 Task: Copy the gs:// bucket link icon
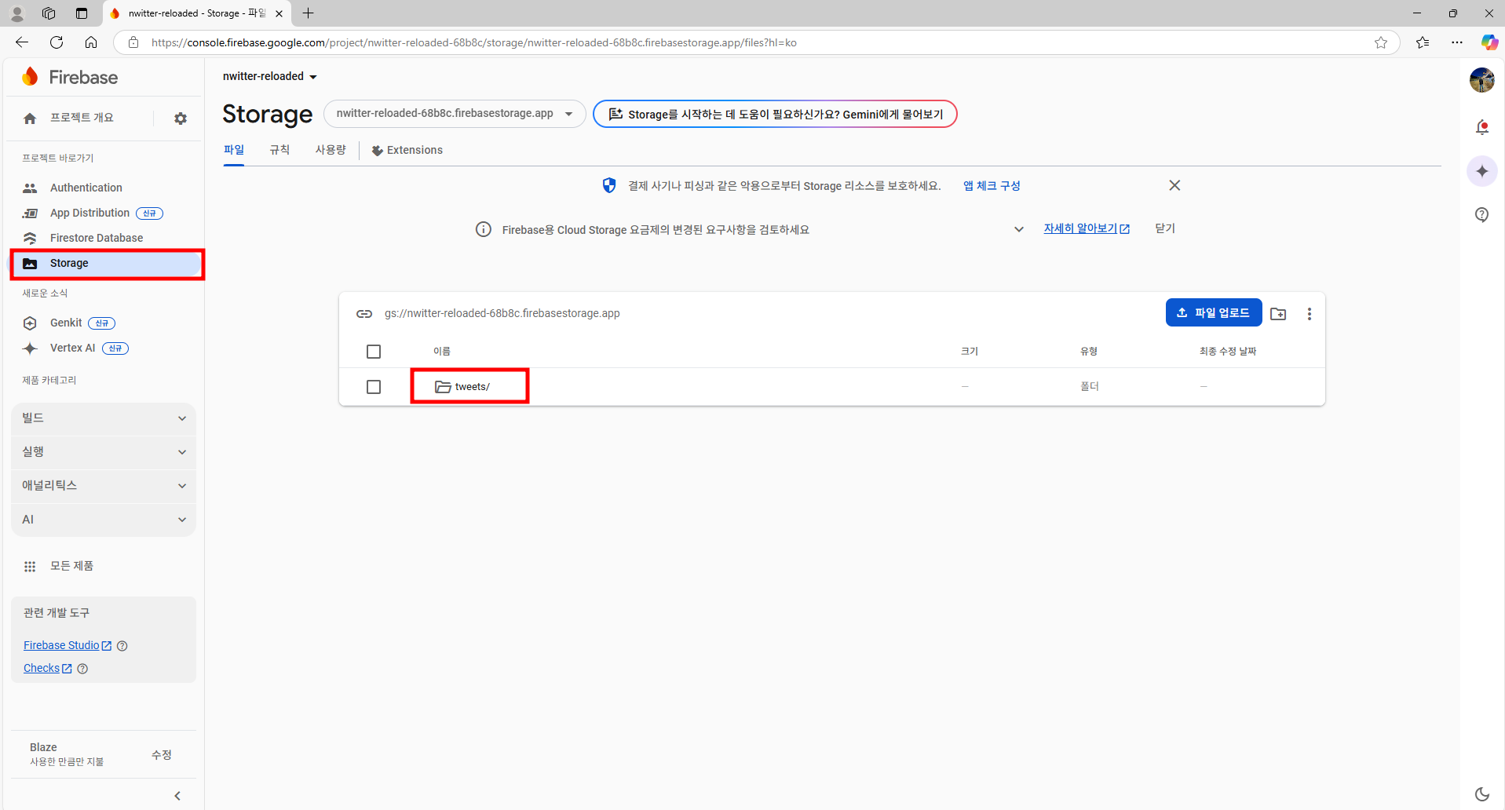coord(364,313)
